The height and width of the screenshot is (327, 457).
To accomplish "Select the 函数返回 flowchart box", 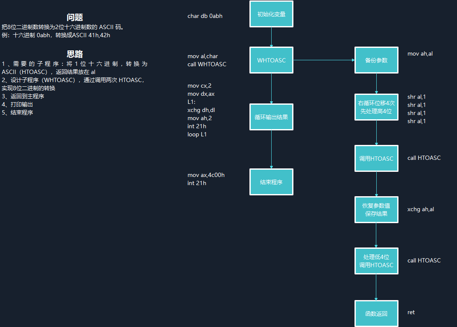I will click(376, 314).
